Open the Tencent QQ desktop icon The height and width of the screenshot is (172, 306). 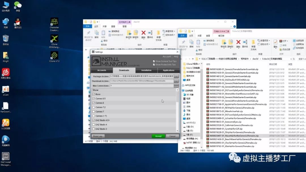(18, 23)
